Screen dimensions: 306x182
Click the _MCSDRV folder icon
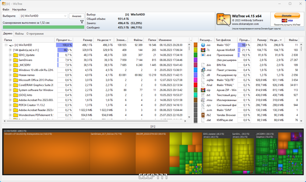point(16,65)
